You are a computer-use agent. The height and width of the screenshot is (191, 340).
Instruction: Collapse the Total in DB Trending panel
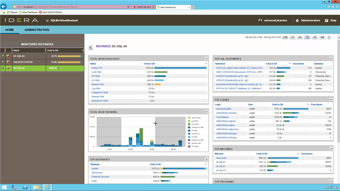(x=206, y=112)
